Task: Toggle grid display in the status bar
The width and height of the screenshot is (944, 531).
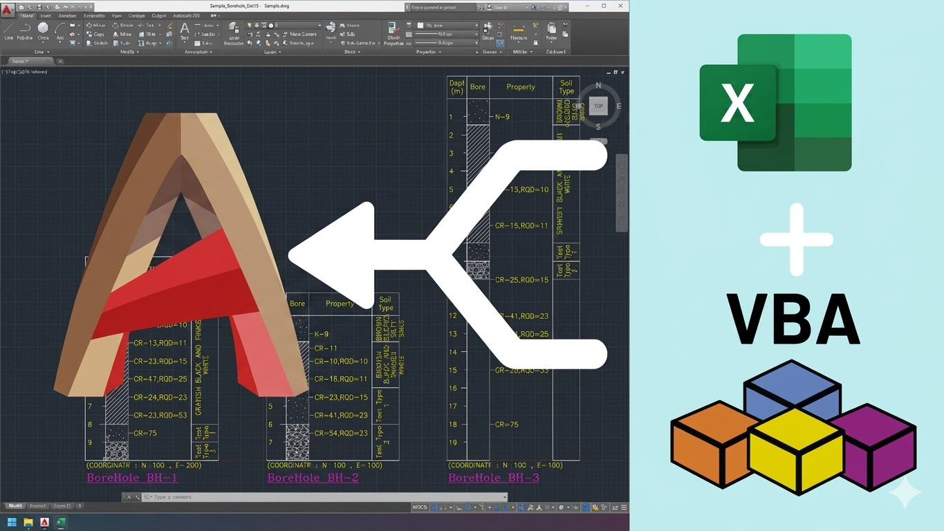Action: coord(434,507)
